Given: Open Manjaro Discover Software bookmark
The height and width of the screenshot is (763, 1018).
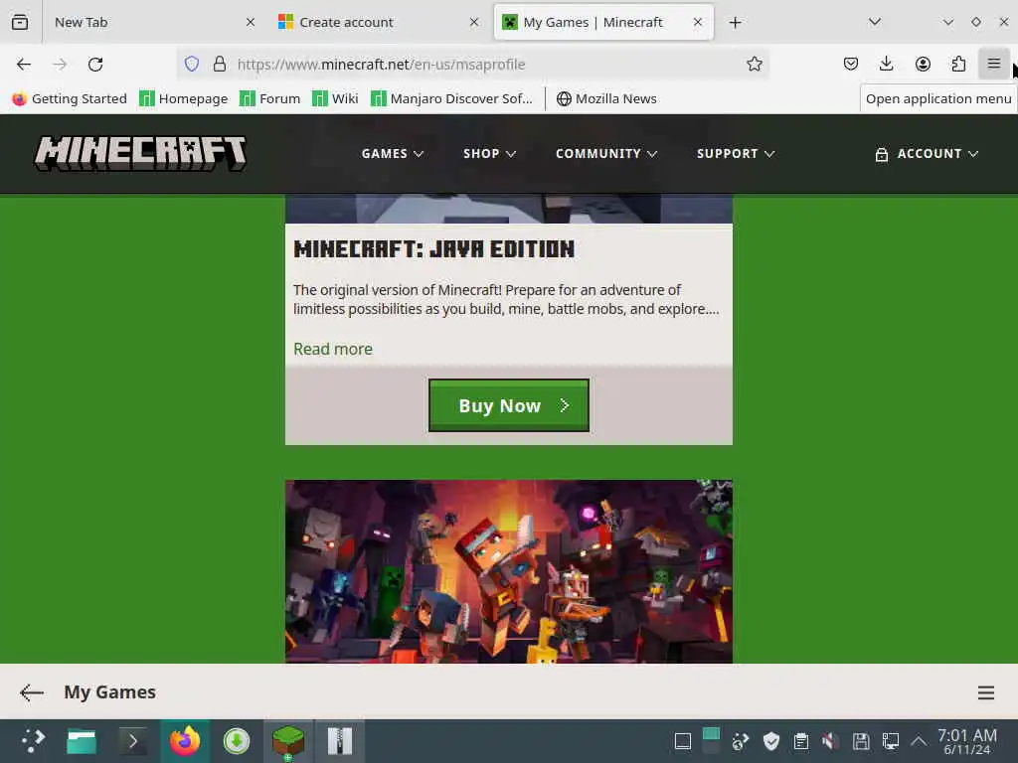Looking at the screenshot, I should click(x=451, y=98).
